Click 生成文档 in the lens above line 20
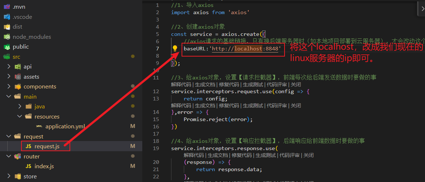Screen dimensions: 425x182 tap(218, 155)
